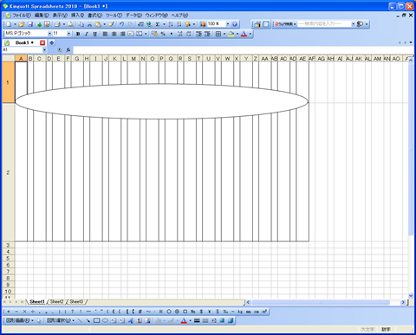Close the Book1 document tab

click(x=42, y=42)
